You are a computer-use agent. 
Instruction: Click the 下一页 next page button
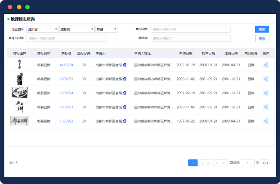tap(220, 163)
